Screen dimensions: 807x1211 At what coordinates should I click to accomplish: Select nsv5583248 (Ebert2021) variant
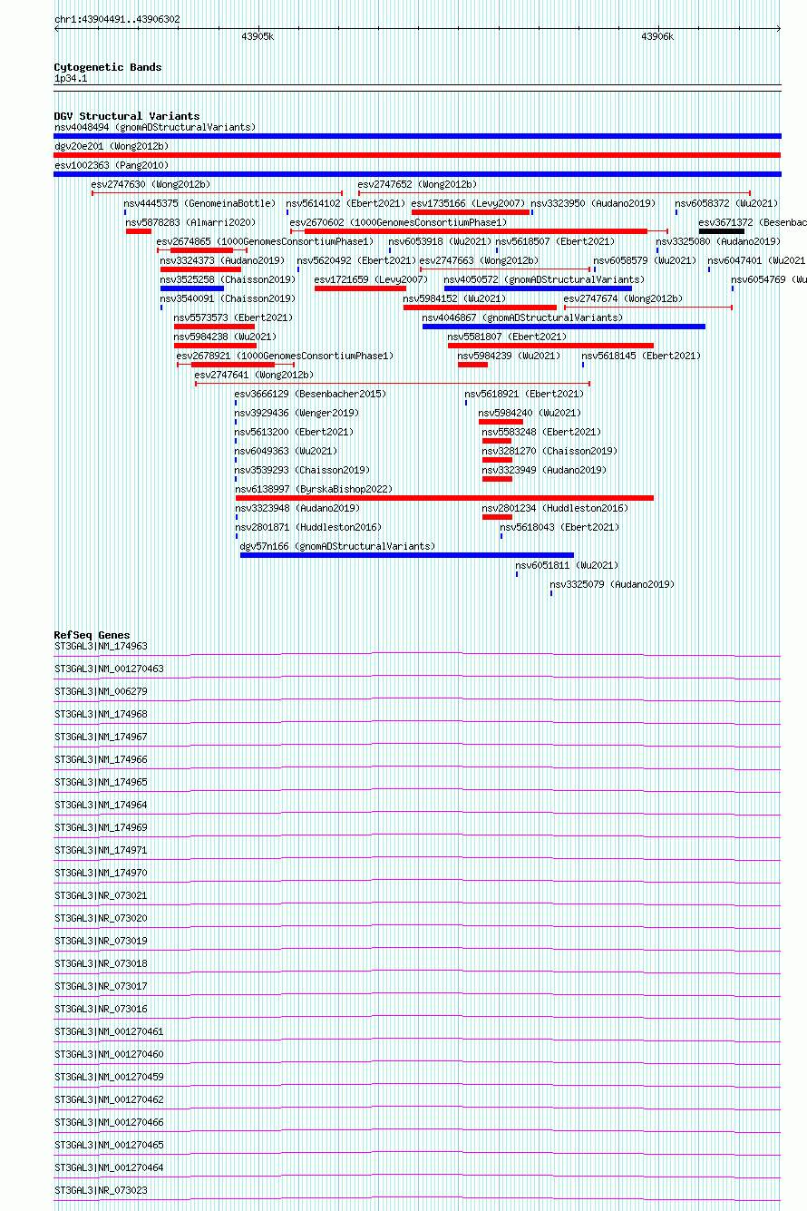coord(542,432)
